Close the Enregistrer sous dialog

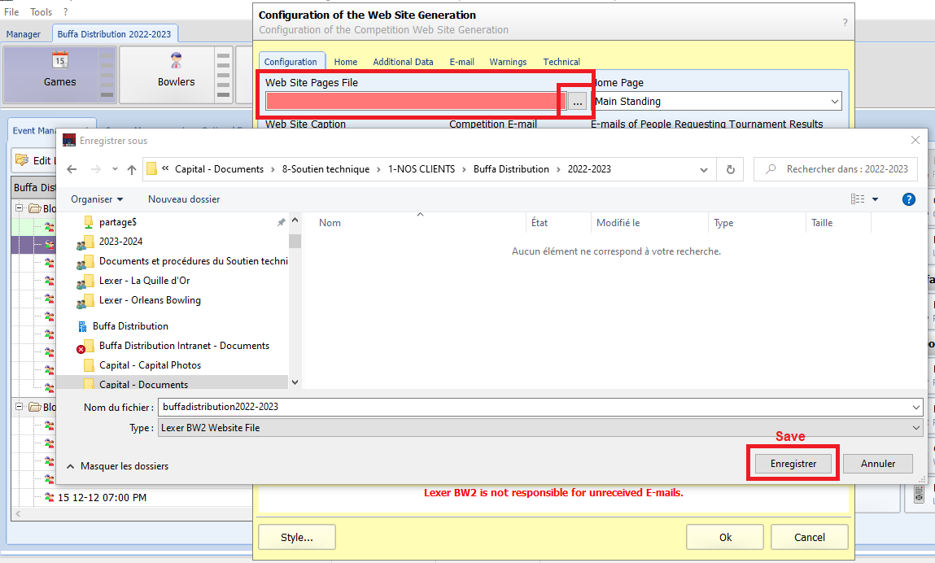(915, 140)
